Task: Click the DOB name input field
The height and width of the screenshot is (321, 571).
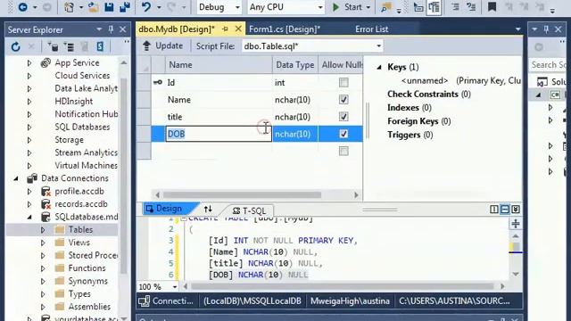Action: coord(219,134)
